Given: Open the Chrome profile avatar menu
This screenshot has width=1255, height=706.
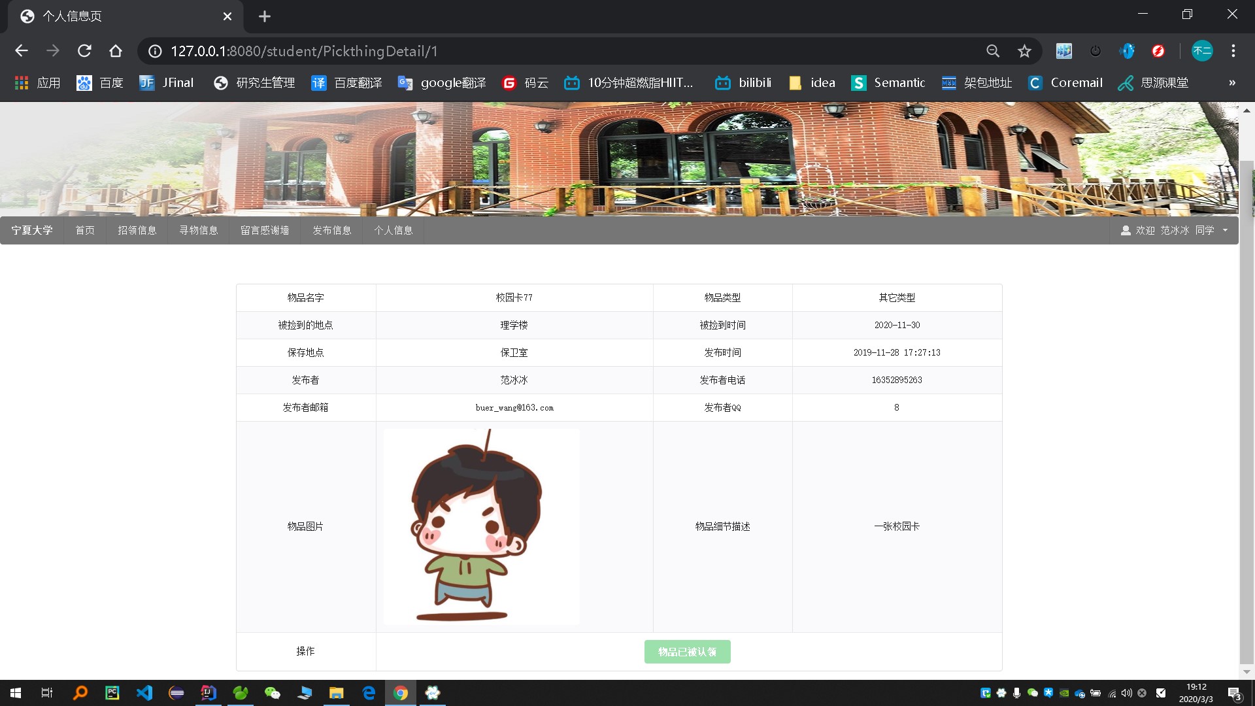Looking at the screenshot, I should pyautogui.click(x=1202, y=51).
